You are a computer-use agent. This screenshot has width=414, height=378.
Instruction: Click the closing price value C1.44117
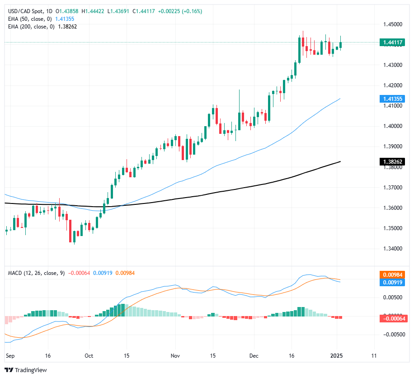click(144, 11)
